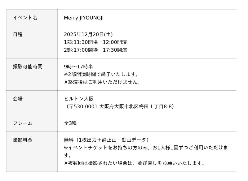The image size is (248, 181).
Task: Click the note starting with ※複数回は撮影されたい場合
Action: pyautogui.click(x=135, y=163)
